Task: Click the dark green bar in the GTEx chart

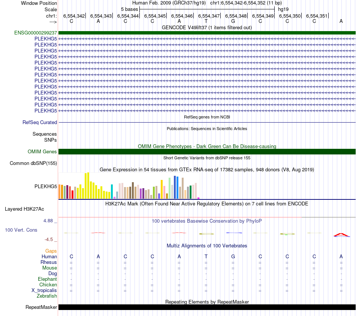Action: coord(190,192)
